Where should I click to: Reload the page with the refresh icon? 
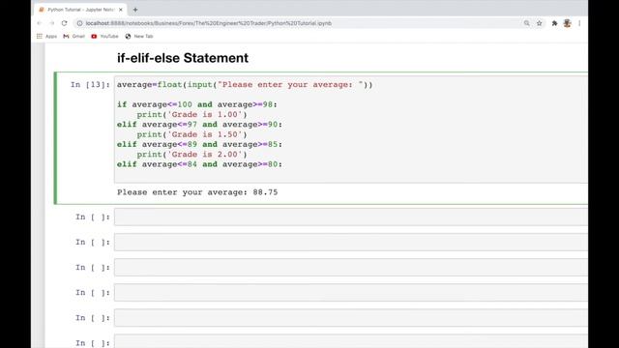[65, 23]
